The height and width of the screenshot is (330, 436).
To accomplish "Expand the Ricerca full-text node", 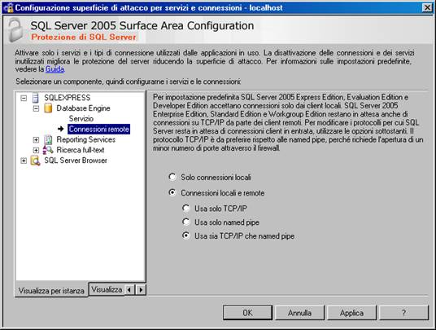I will pyautogui.click(x=36, y=150).
